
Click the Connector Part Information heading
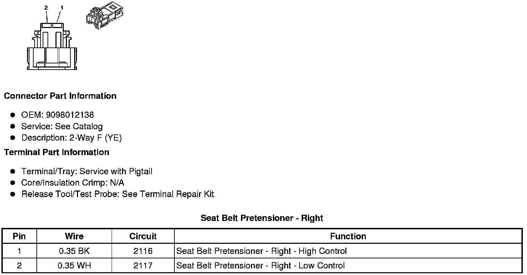pyautogui.click(x=60, y=96)
